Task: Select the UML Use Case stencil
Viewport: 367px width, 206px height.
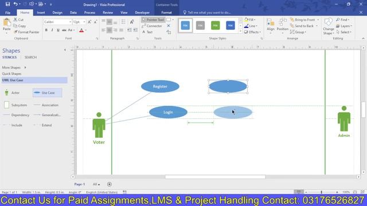Action: coord(34,80)
